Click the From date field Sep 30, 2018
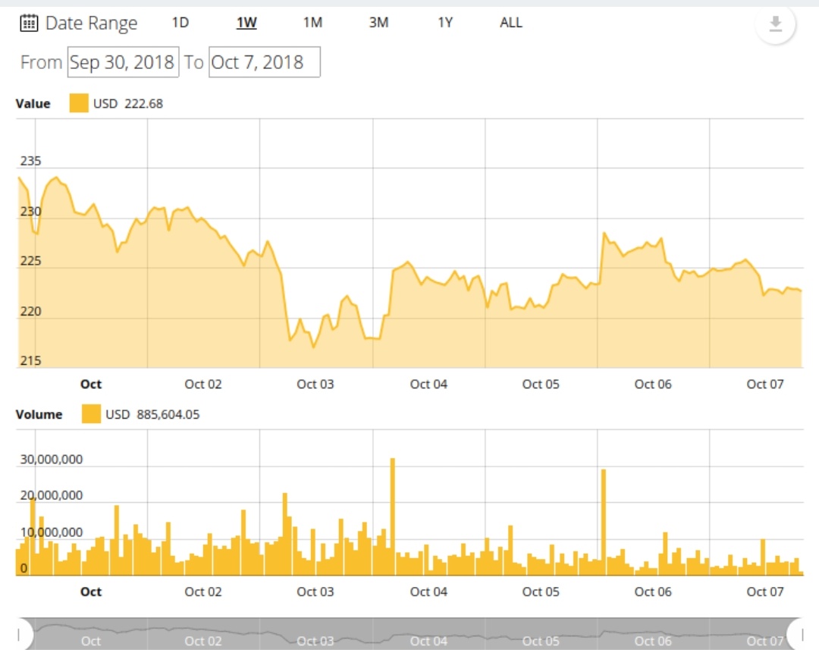819x650 pixels. pyautogui.click(x=124, y=62)
